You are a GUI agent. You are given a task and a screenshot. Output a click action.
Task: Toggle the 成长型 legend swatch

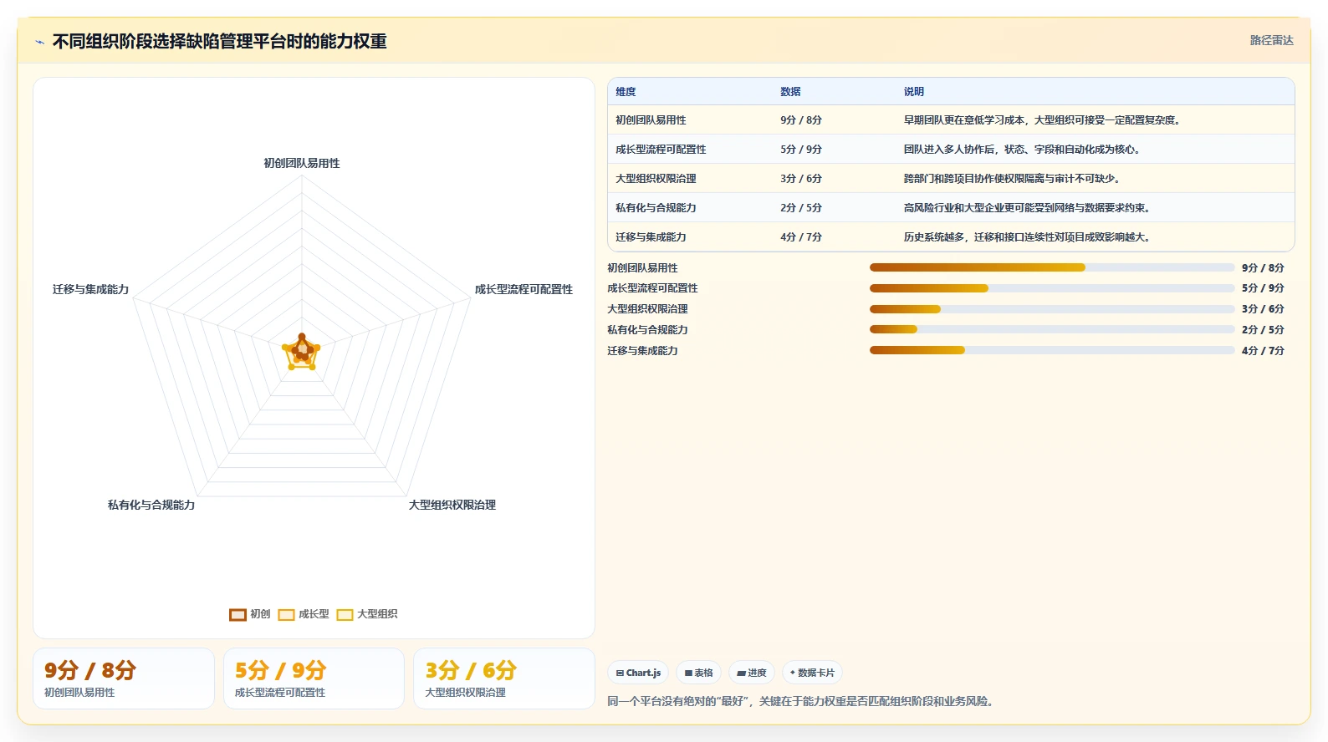click(286, 614)
